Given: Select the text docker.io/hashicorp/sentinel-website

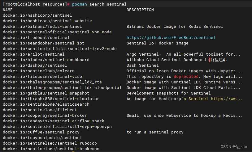Looking at the screenshot, I should (x=47, y=21).
